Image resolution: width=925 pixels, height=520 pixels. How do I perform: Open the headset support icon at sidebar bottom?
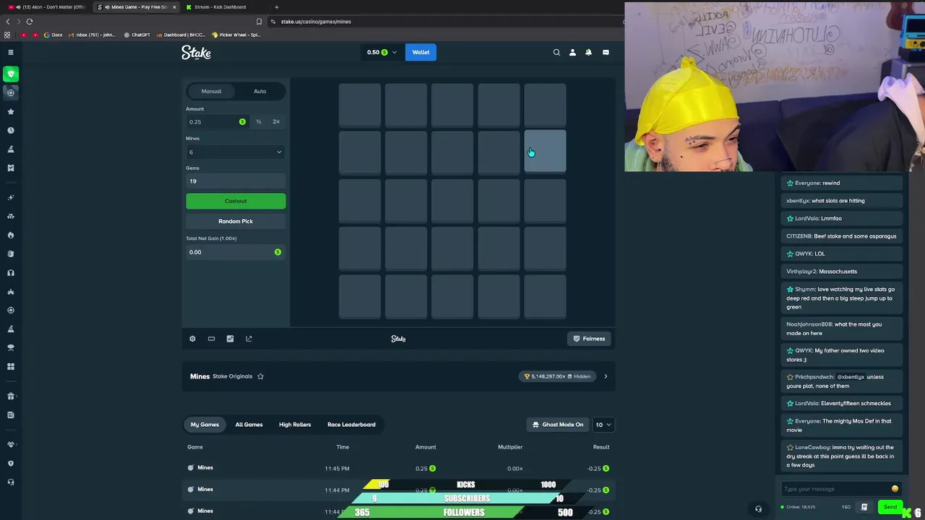pos(11,482)
